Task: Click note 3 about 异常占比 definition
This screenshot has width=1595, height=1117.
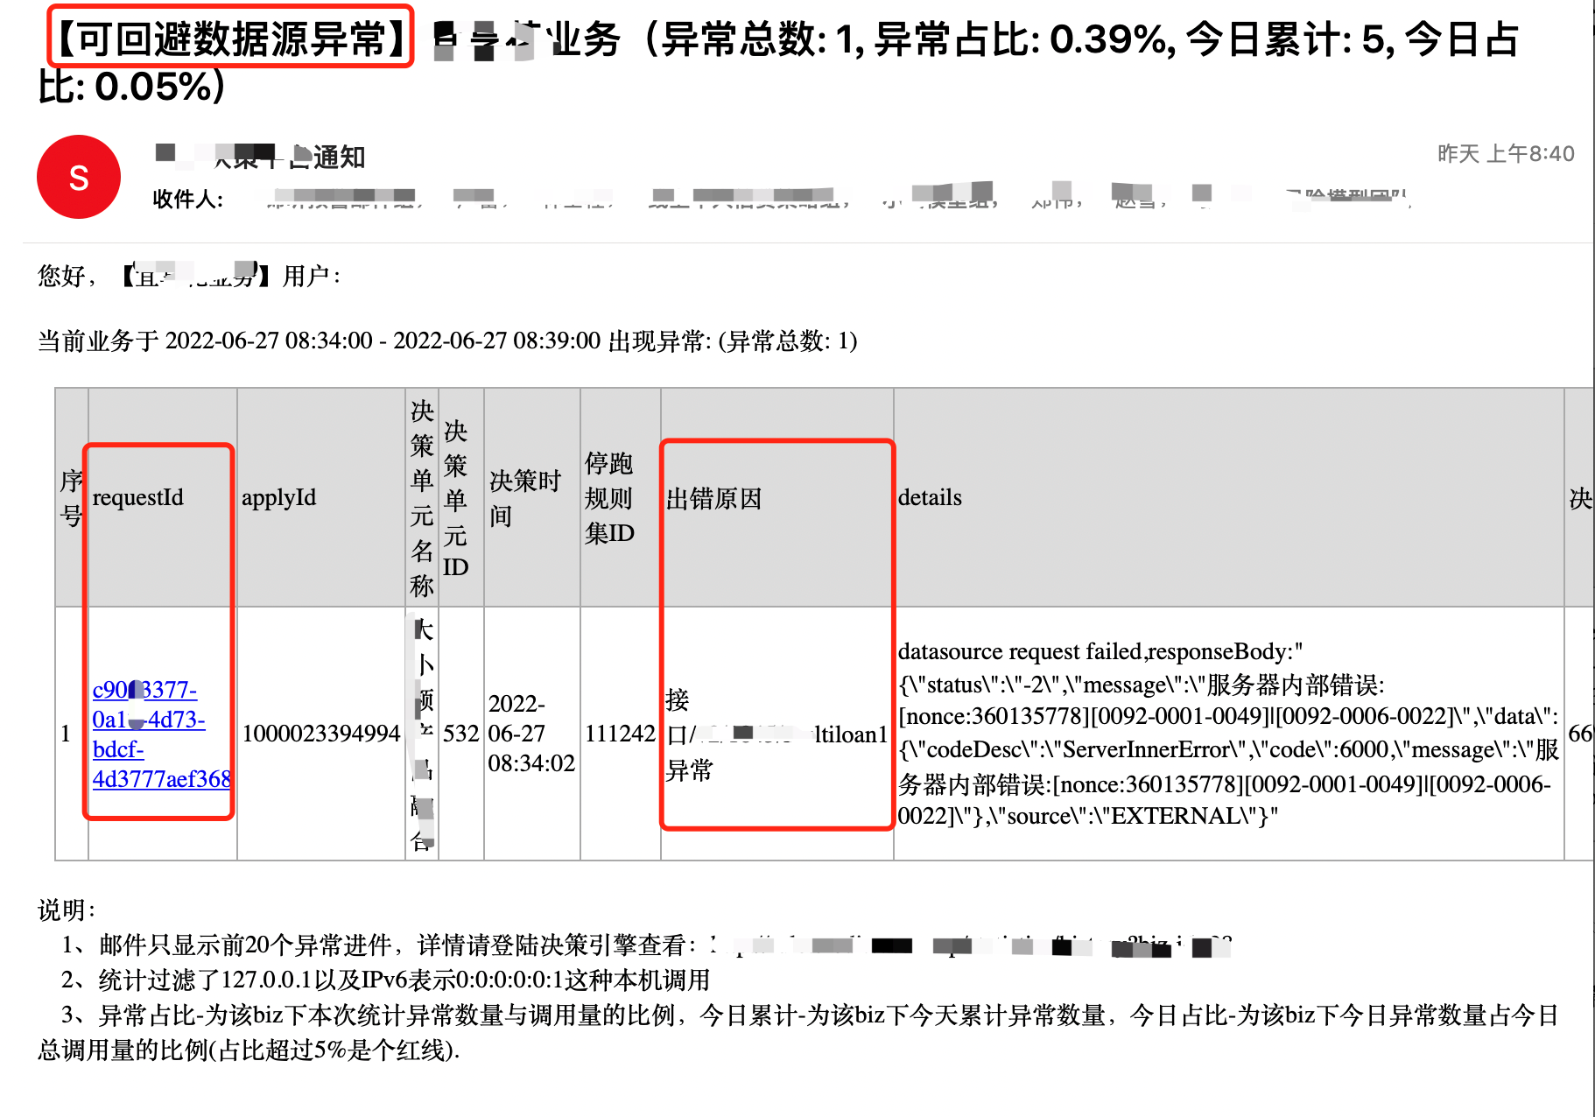Action: pos(797,1032)
